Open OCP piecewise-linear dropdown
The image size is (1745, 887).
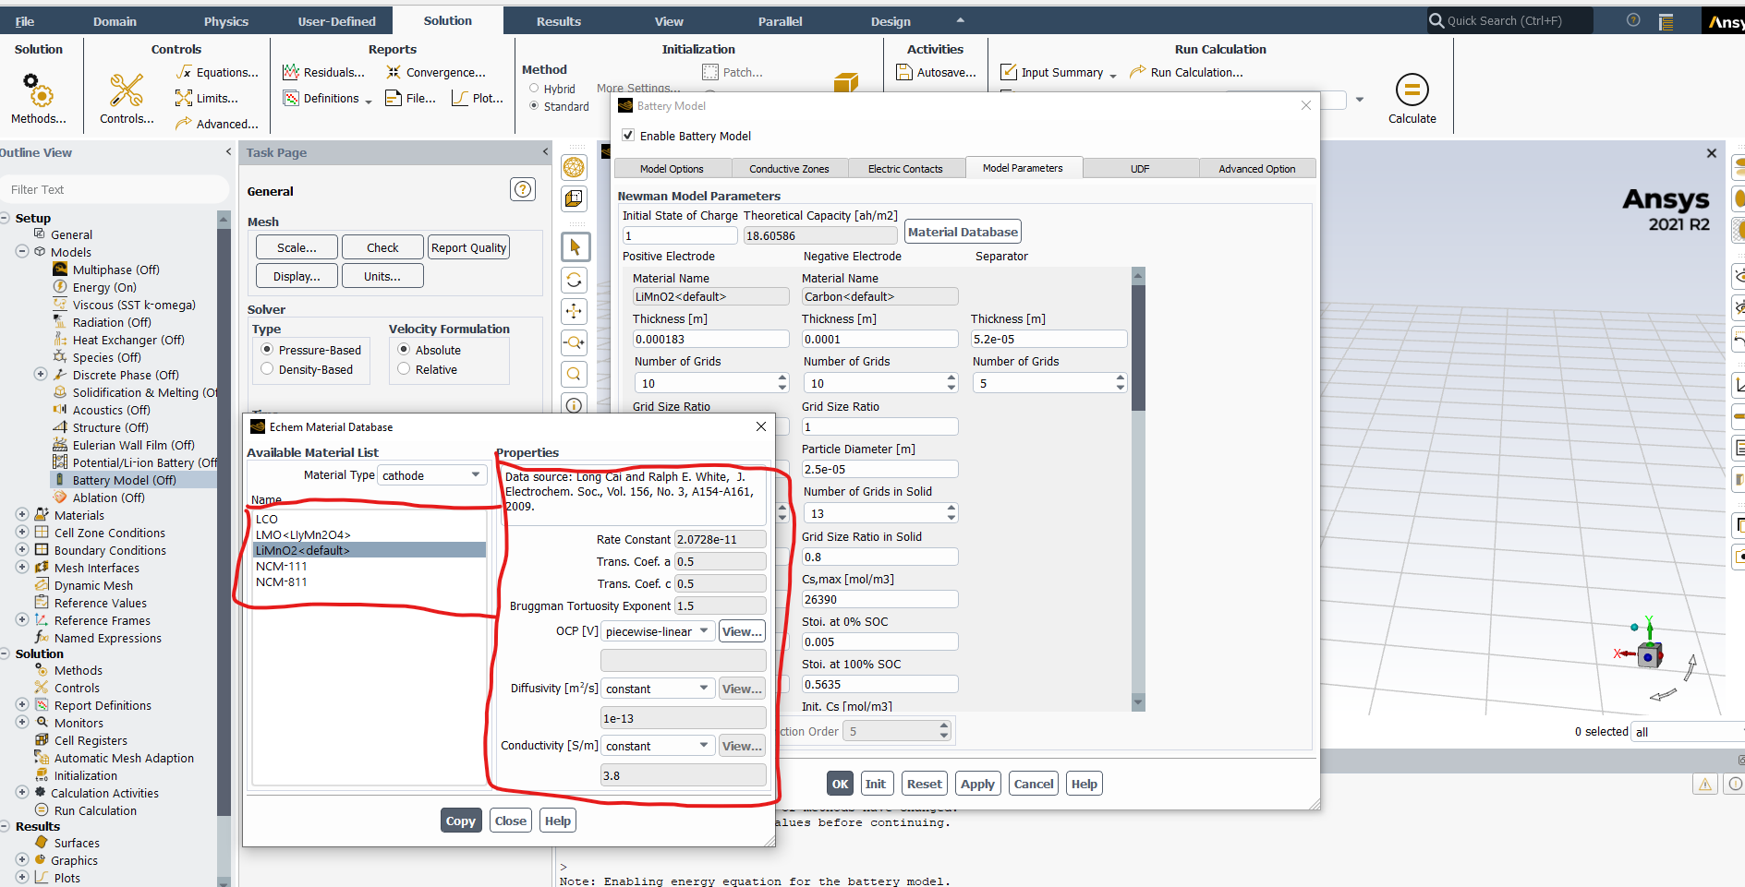[658, 631]
